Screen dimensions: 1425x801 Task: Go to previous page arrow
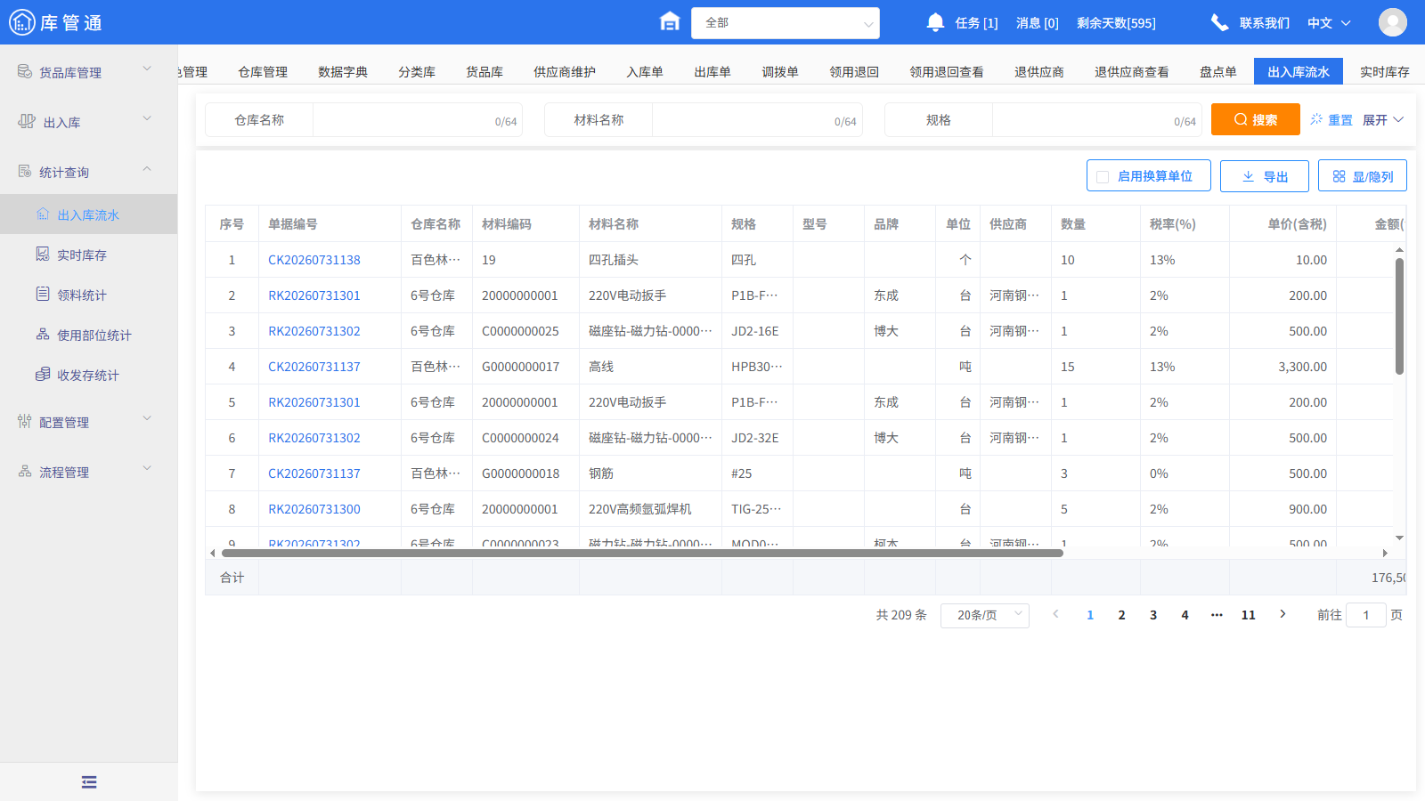pos(1055,614)
